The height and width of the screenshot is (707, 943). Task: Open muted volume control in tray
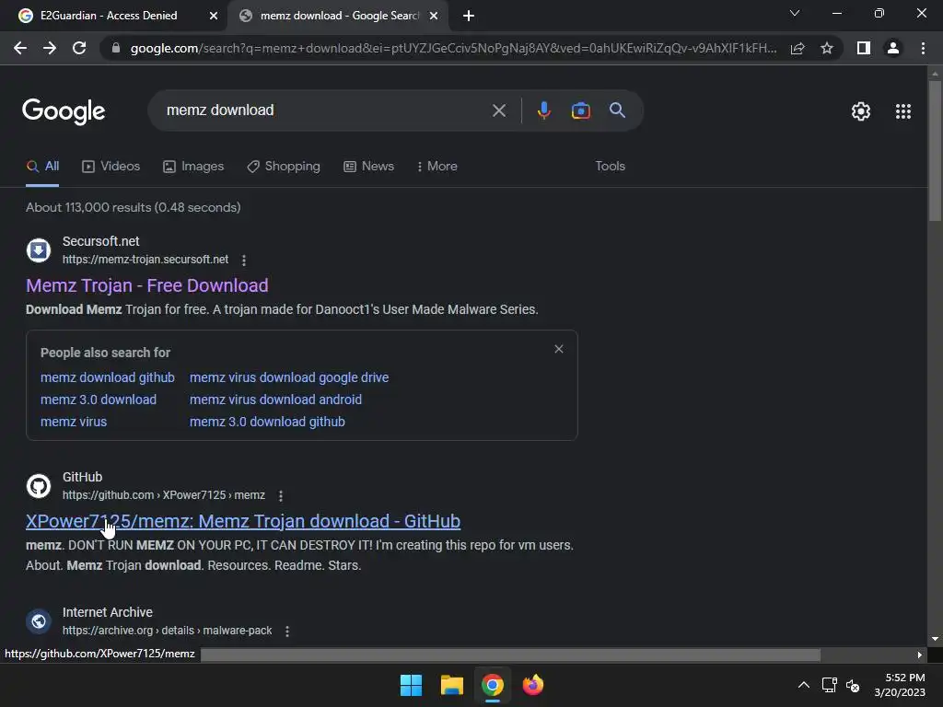click(852, 685)
